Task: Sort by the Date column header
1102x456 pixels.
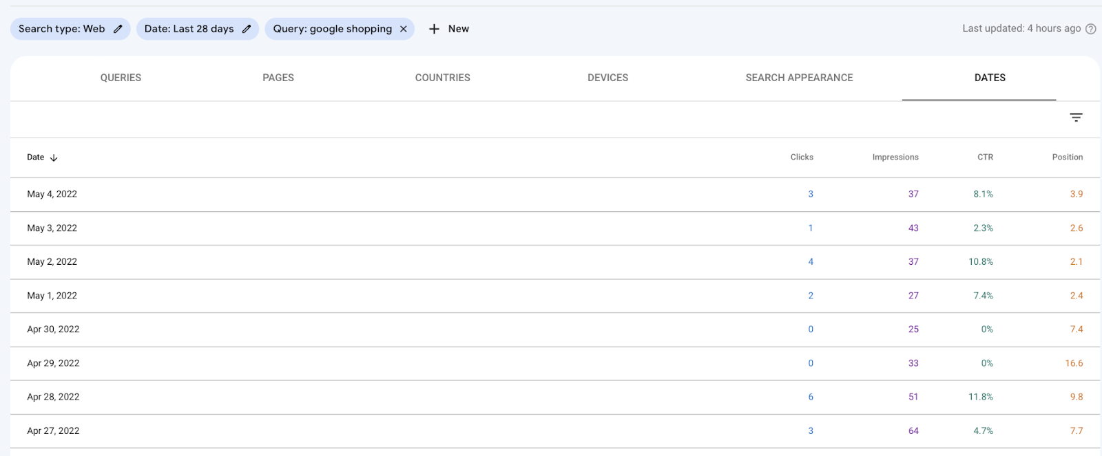Action: (x=35, y=158)
